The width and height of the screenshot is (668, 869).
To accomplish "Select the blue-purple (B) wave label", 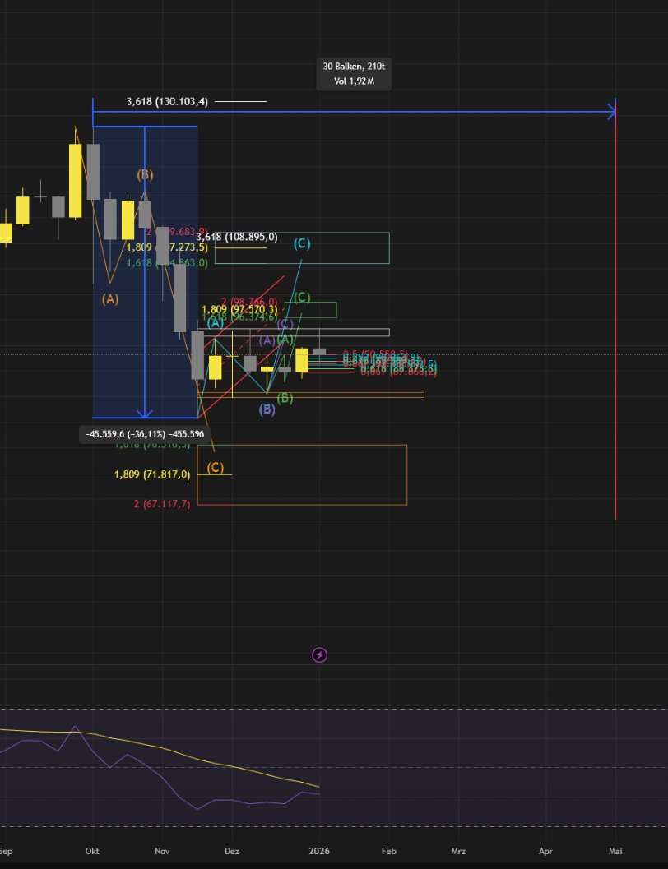I will [x=267, y=409].
